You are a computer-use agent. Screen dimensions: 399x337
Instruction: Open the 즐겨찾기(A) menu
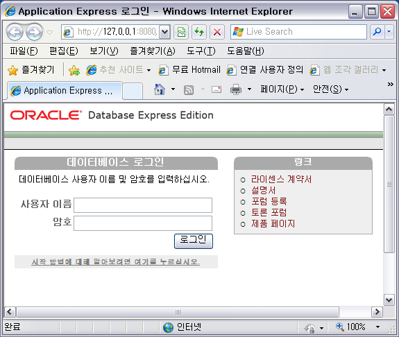(153, 51)
